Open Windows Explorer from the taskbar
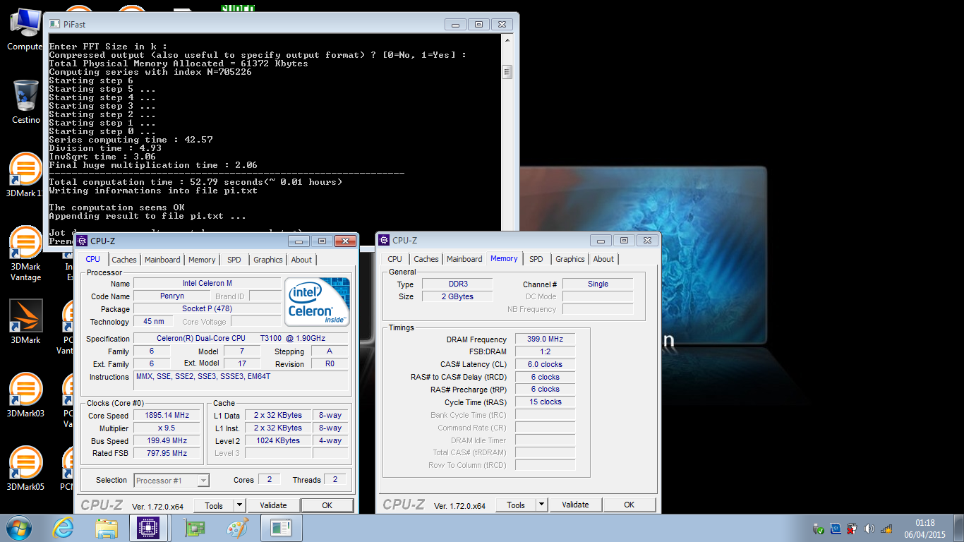Viewport: 964px width, 542px height. [107, 527]
